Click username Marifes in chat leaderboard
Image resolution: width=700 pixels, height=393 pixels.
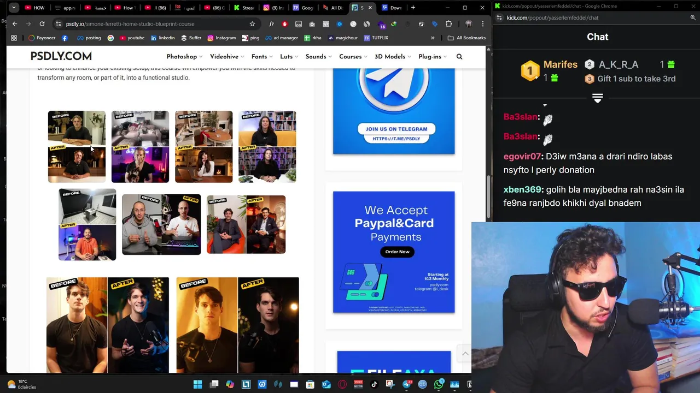pos(560,64)
